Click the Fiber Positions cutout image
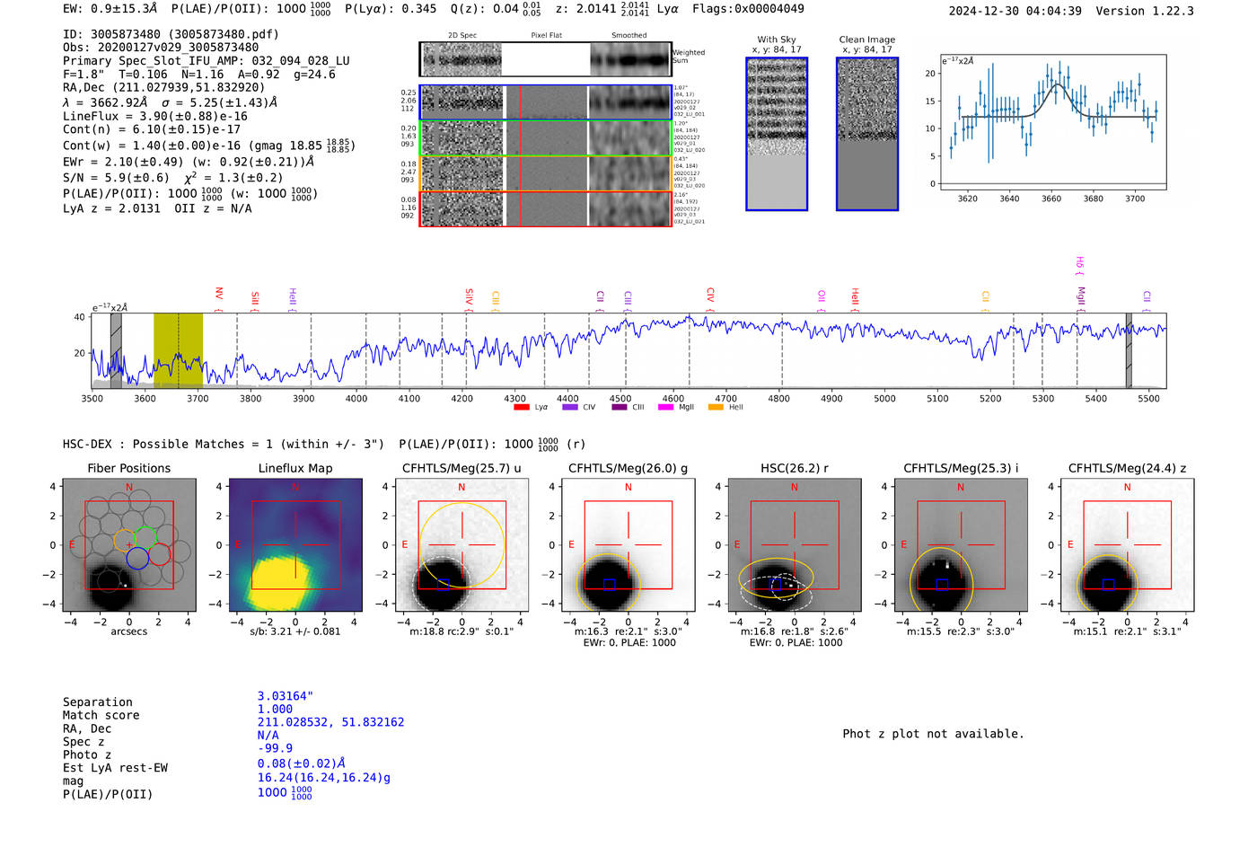 [129, 544]
